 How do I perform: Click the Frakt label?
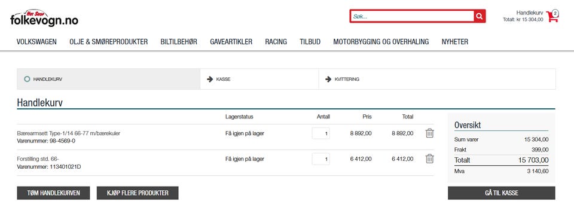[x=460, y=150]
